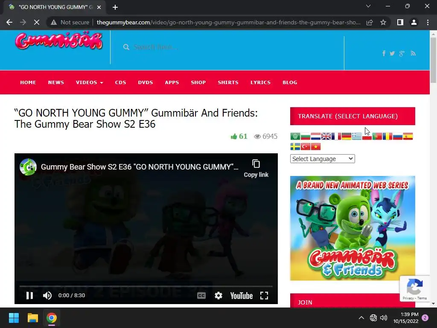Viewport: 437px width, 328px height.
Task: Enter fullscreen video mode
Action: tap(264, 296)
